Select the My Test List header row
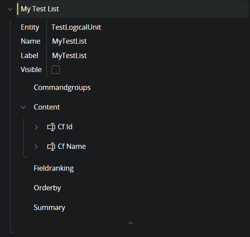Image resolution: width=250 pixels, height=237 pixels. (132, 9)
